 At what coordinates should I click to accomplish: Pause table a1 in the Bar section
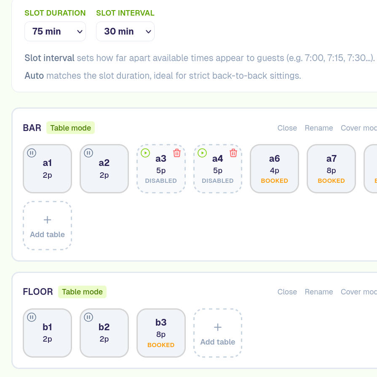[32, 153]
